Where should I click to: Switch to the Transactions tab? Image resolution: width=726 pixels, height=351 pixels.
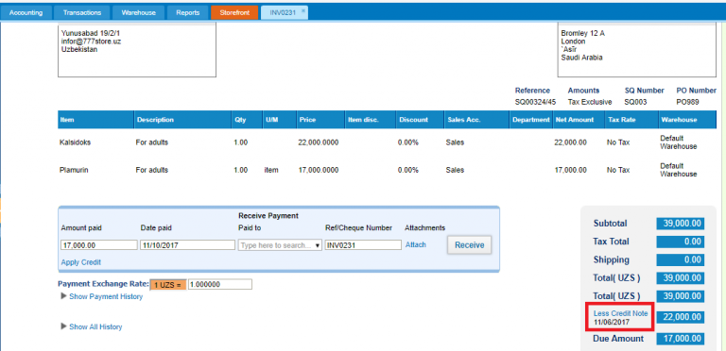click(x=82, y=13)
